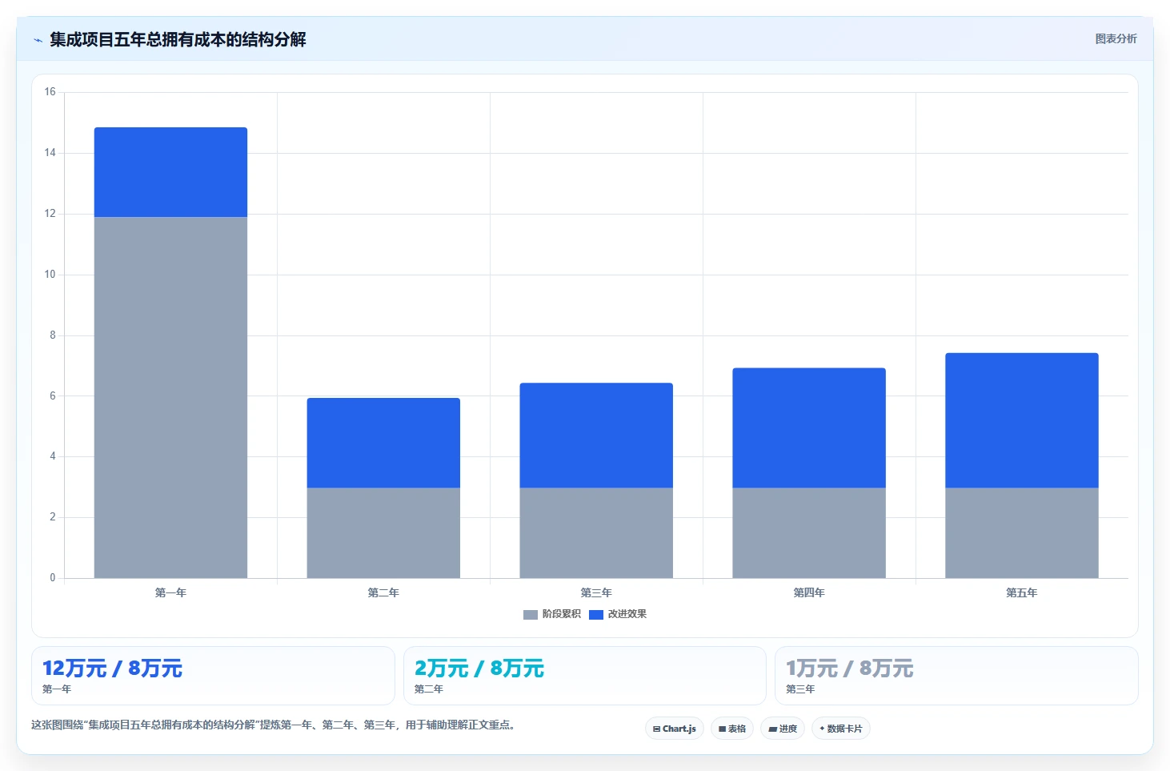Click the y-axis value 6

coord(53,396)
